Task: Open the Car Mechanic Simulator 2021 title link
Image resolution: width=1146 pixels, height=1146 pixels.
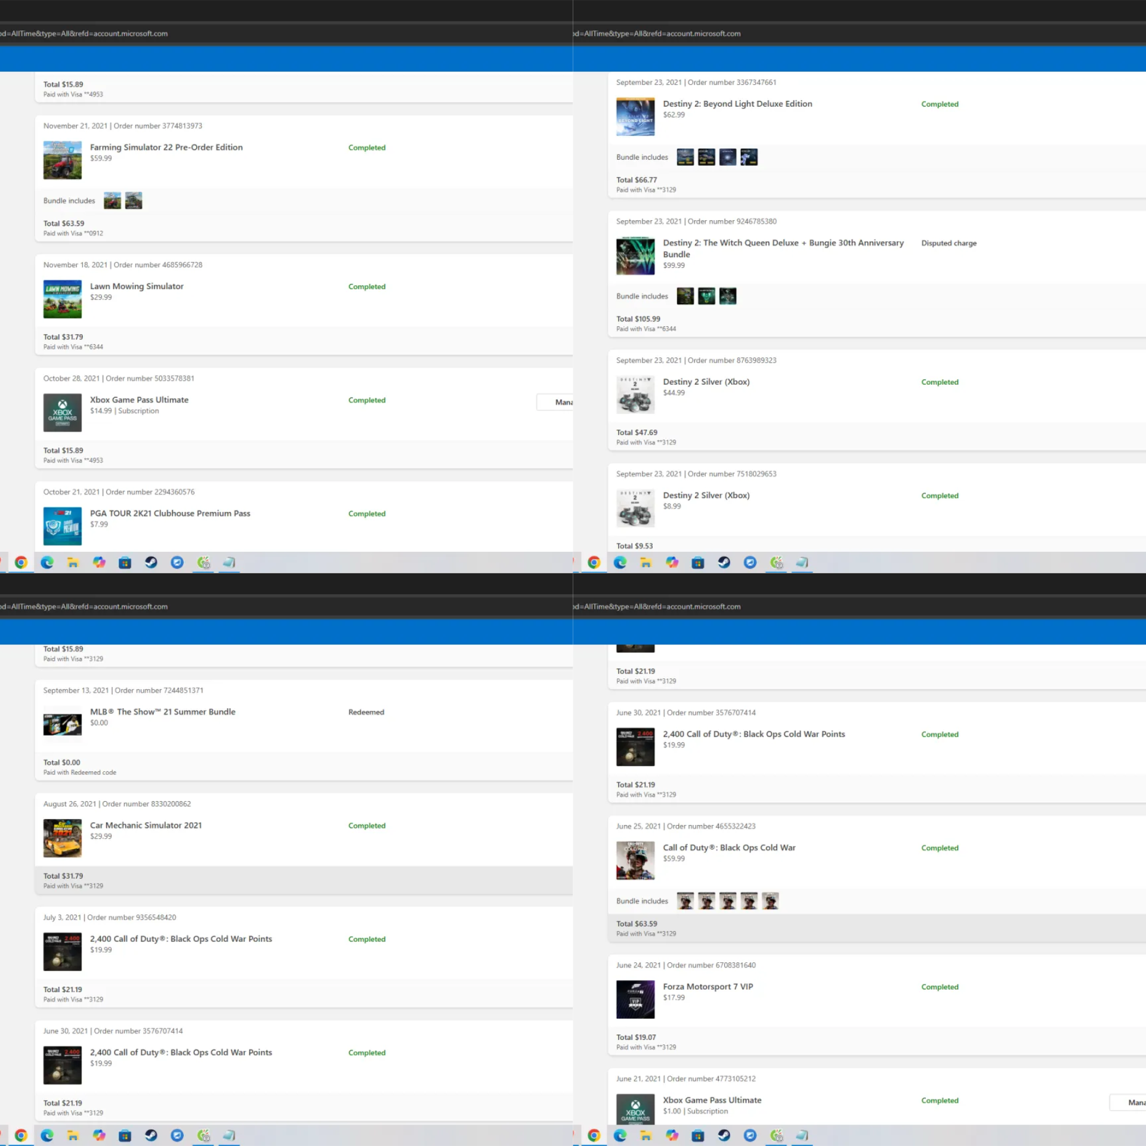Action: pos(146,825)
